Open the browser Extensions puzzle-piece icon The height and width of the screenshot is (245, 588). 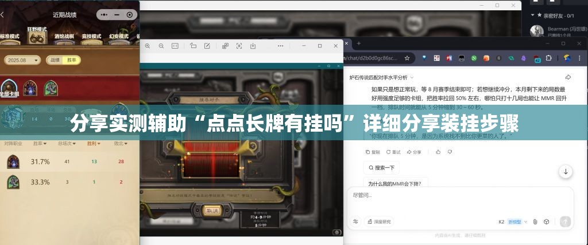click(x=548, y=58)
